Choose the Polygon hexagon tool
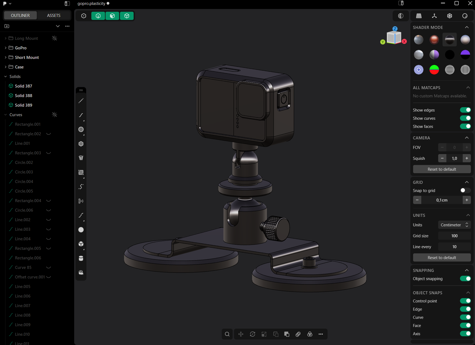This screenshot has width=475, height=345. point(81,144)
